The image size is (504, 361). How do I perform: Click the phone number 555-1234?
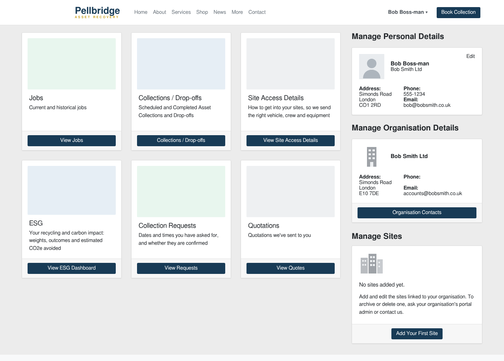pyautogui.click(x=414, y=94)
